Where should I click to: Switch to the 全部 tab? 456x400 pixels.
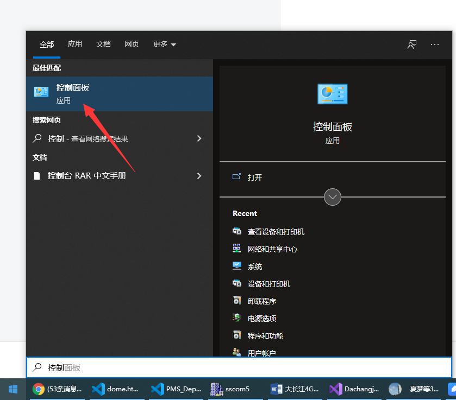(x=47, y=45)
